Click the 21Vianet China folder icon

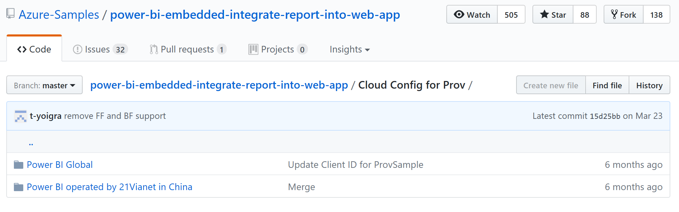[18, 187]
